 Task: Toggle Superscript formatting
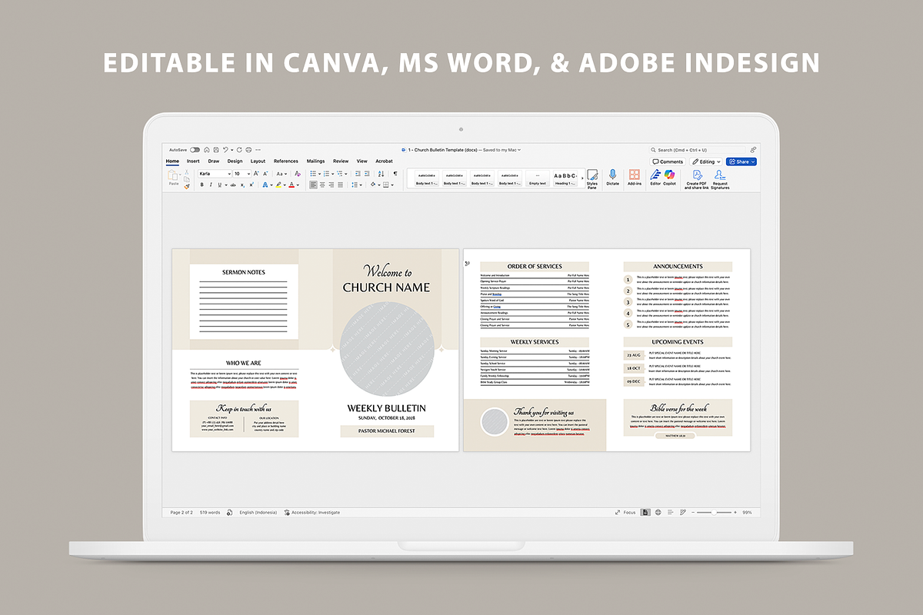click(252, 184)
